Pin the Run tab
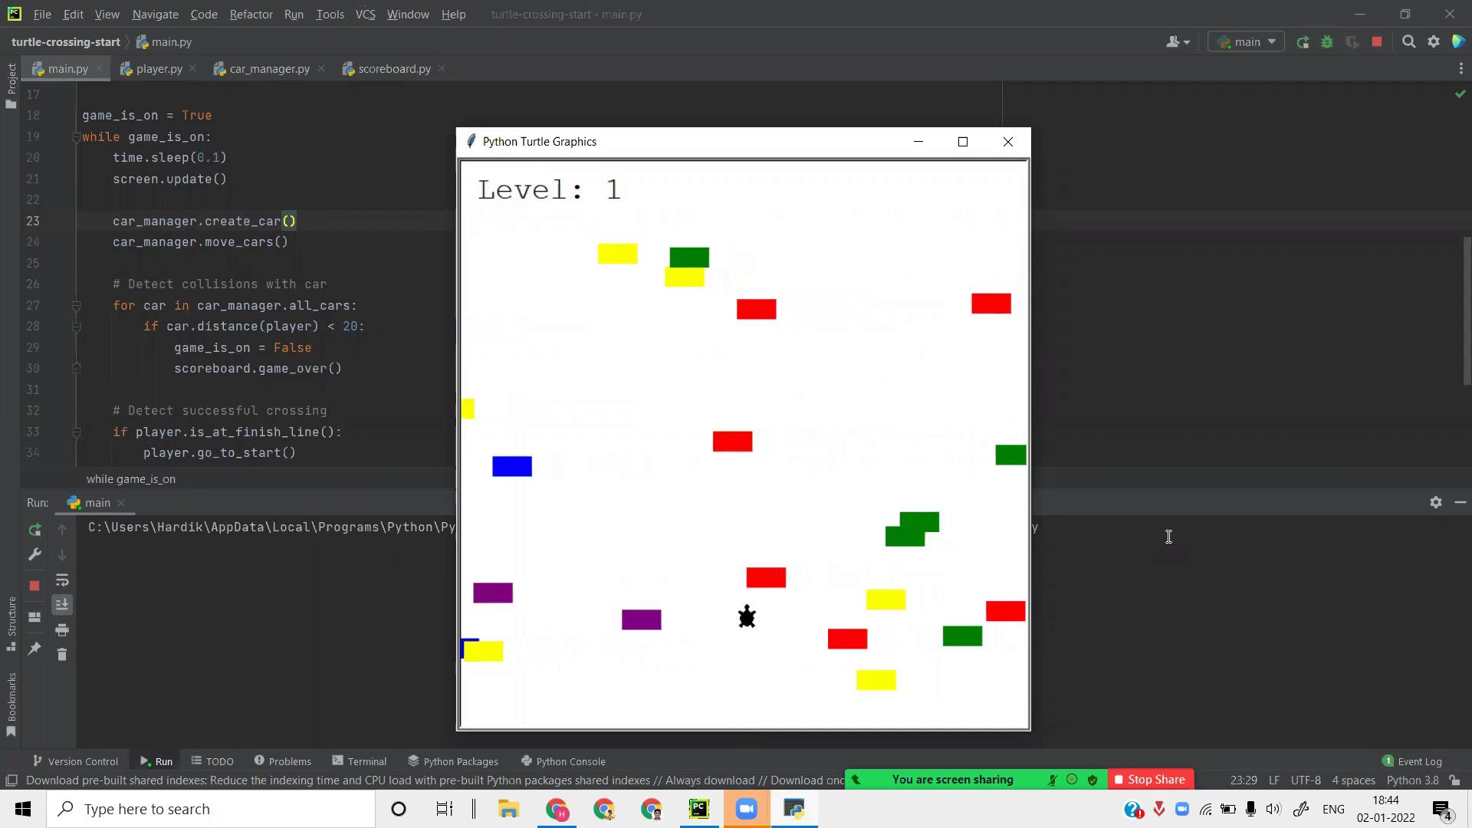The height and width of the screenshot is (828, 1472). [x=34, y=649]
